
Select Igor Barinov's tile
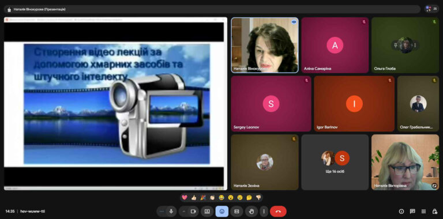[354, 104]
